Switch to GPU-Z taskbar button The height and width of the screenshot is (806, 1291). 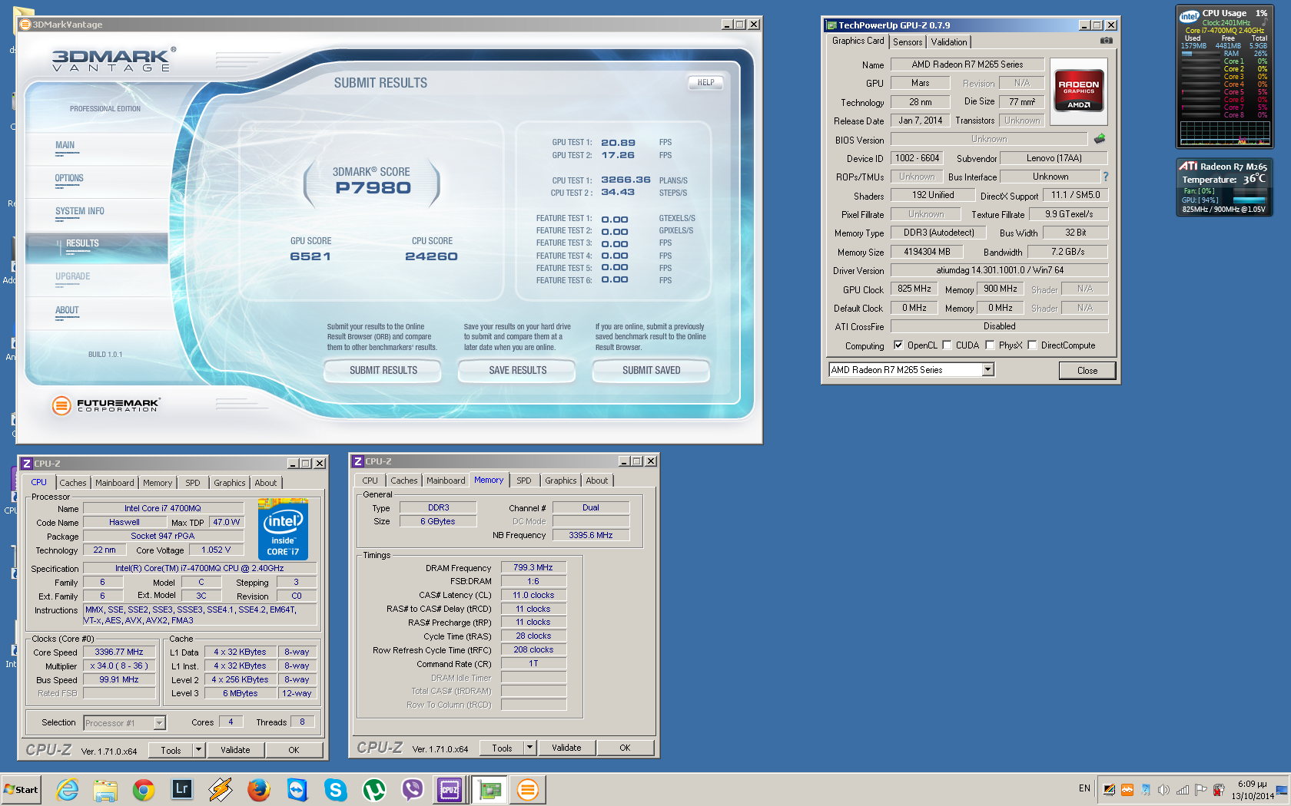(x=490, y=789)
